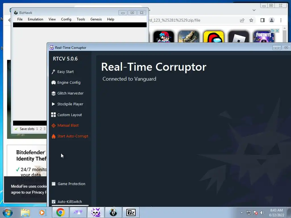Click the Start Auto-Corrupt label
The width and height of the screenshot is (291, 218).
click(x=73, y=136)
